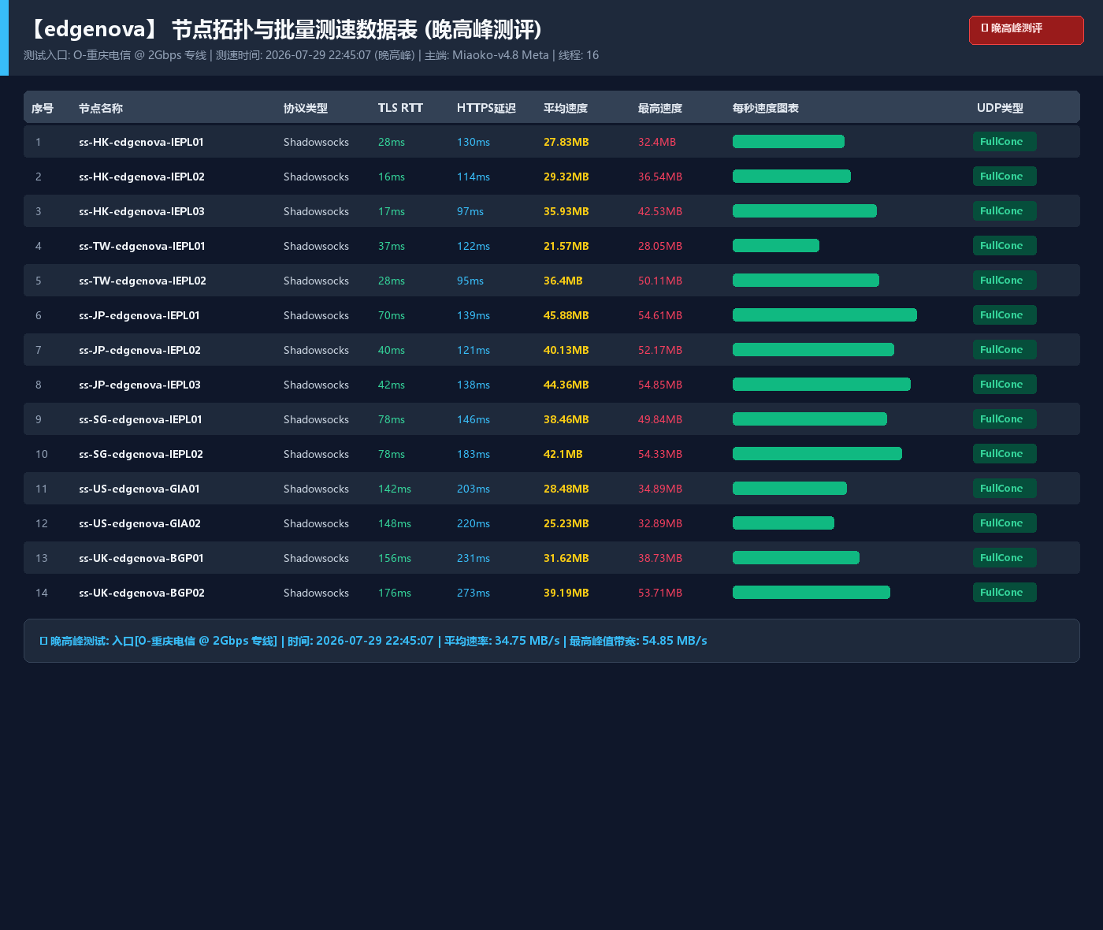This screenshot has width=1103, height=930.
Task: Sort by the 节点名称 column header
Action: coord(101,108)
